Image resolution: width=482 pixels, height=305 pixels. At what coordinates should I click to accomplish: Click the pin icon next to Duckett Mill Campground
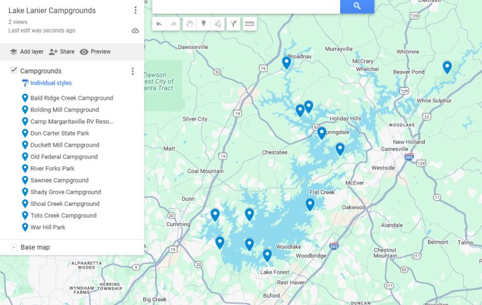coord(25,145)
